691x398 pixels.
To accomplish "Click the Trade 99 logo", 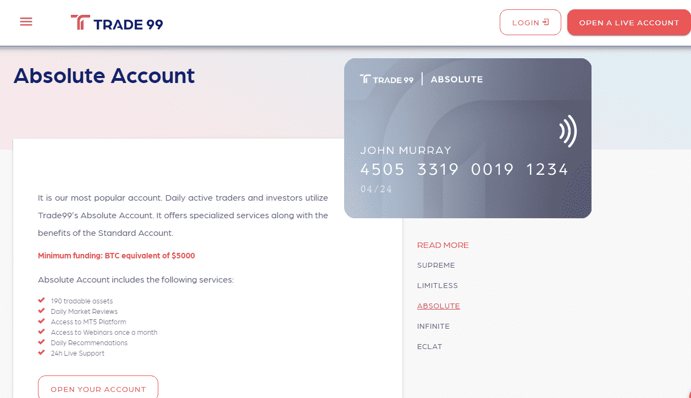I will click(x=117, y=23).
